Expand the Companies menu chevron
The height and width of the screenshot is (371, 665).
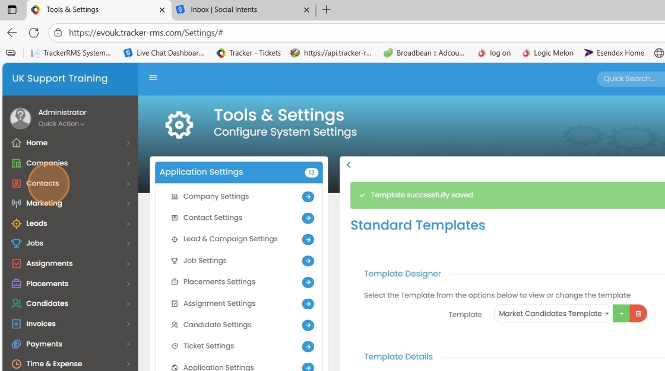pyautogui.click(x=128, y=163)
